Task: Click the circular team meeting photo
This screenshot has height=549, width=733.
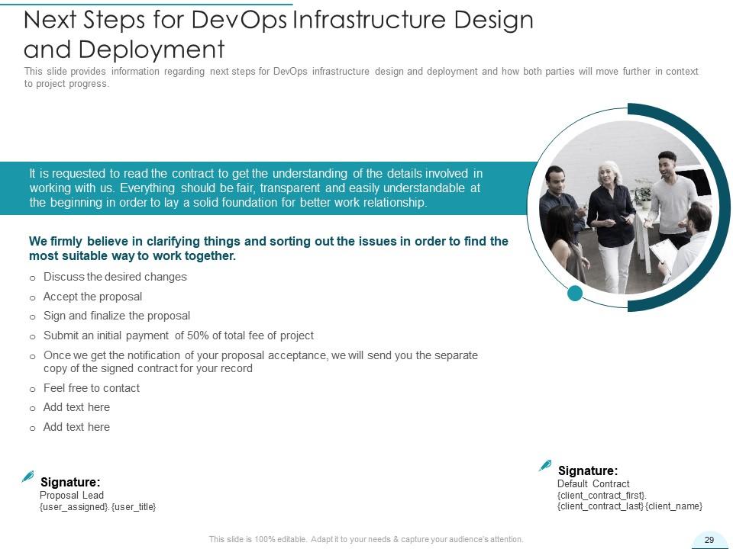Action: click(x=626, y=206)
